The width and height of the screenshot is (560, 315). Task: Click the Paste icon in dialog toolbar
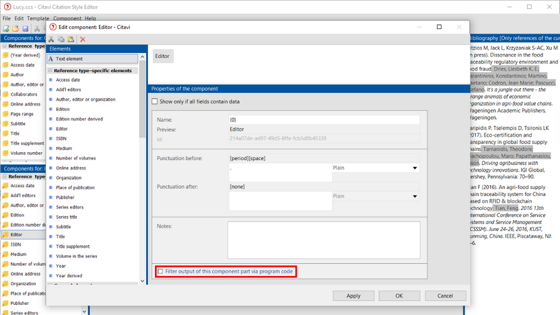71,39
